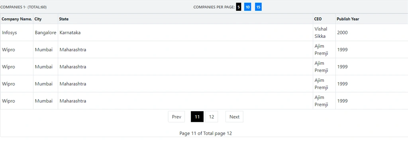Select the Karnataka state cell
This screenshot has height=143, width=408.
pos(185,33)
